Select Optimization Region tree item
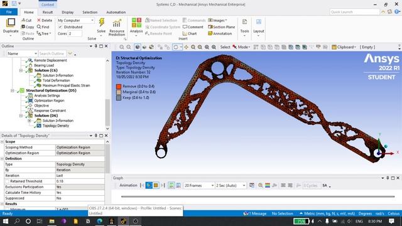402x226 pixels. pyautogui.click(x=49, y=100)
